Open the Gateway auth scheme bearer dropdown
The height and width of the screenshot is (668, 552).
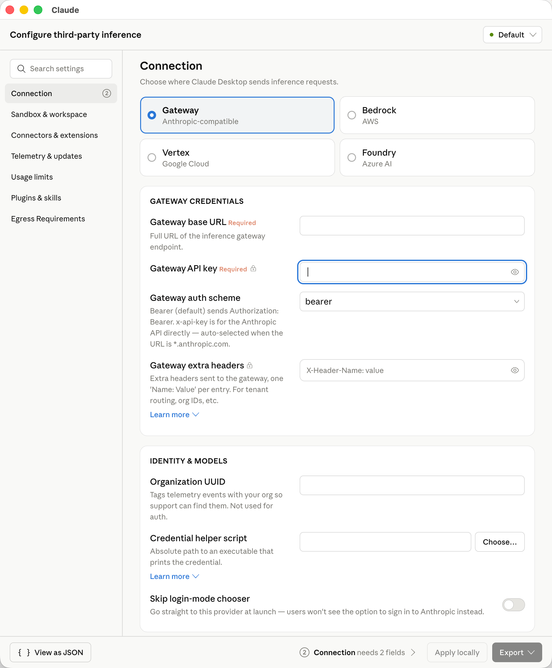(x=412, y=301)
